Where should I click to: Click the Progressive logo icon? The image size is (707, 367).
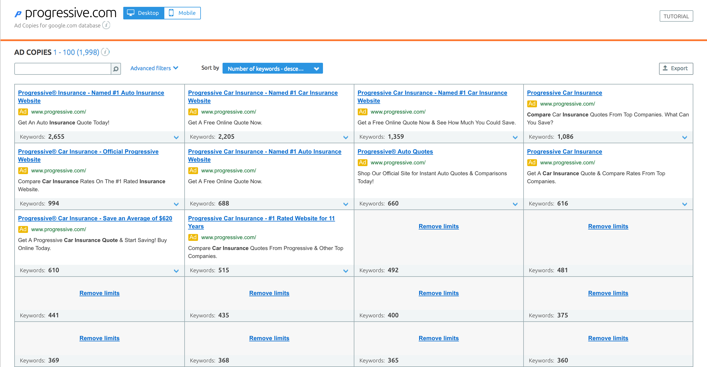coord(18,13)
